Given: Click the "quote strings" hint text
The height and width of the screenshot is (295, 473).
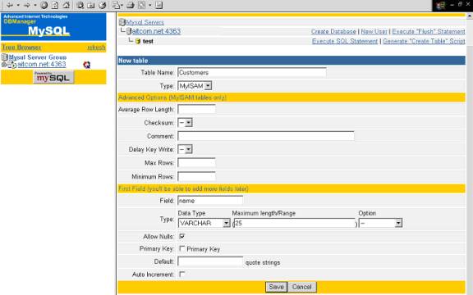Looking at the screenshot, I should 263,262.
